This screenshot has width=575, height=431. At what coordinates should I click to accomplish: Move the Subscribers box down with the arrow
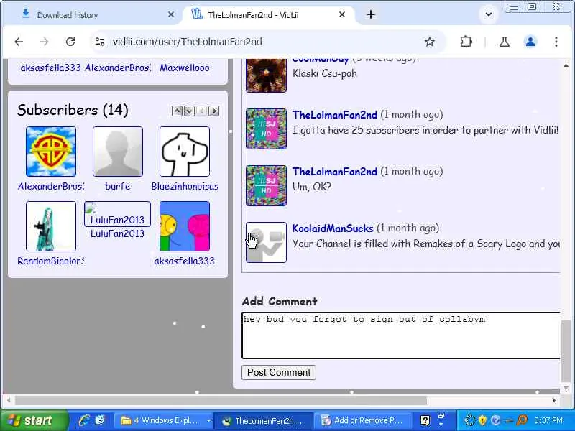pos(189,111)
